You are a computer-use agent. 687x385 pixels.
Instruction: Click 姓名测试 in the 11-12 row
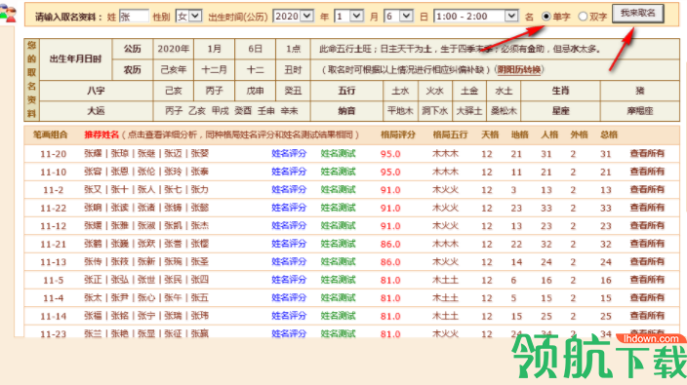(338, 226)
